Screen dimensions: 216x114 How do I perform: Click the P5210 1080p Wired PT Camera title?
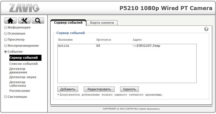pos(166,8)
